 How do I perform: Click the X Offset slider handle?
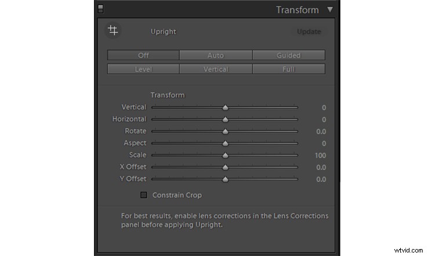(x=225, y=167)
